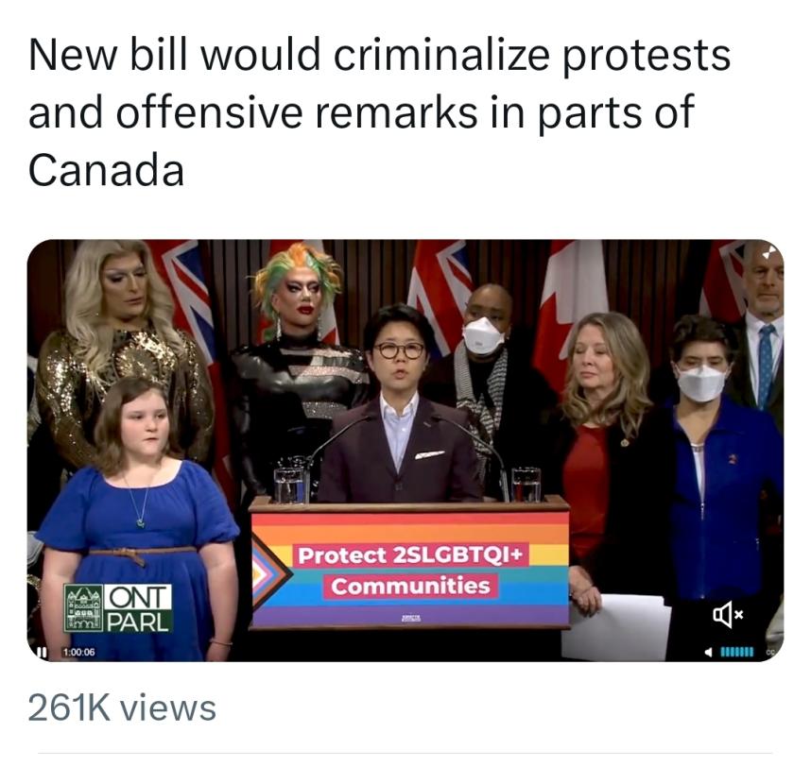Viewport: 811px width, 767px height.
Task: Click the Protect 2SLGBTQI+ Communities podium sign
Action: [x=410, y=571]
